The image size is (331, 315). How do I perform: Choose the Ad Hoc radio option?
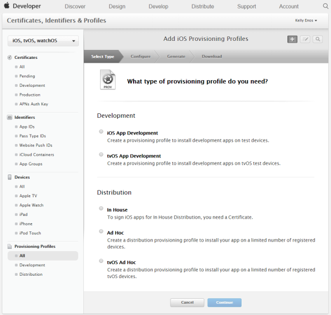pyautogui.click(x=101, y=231)
